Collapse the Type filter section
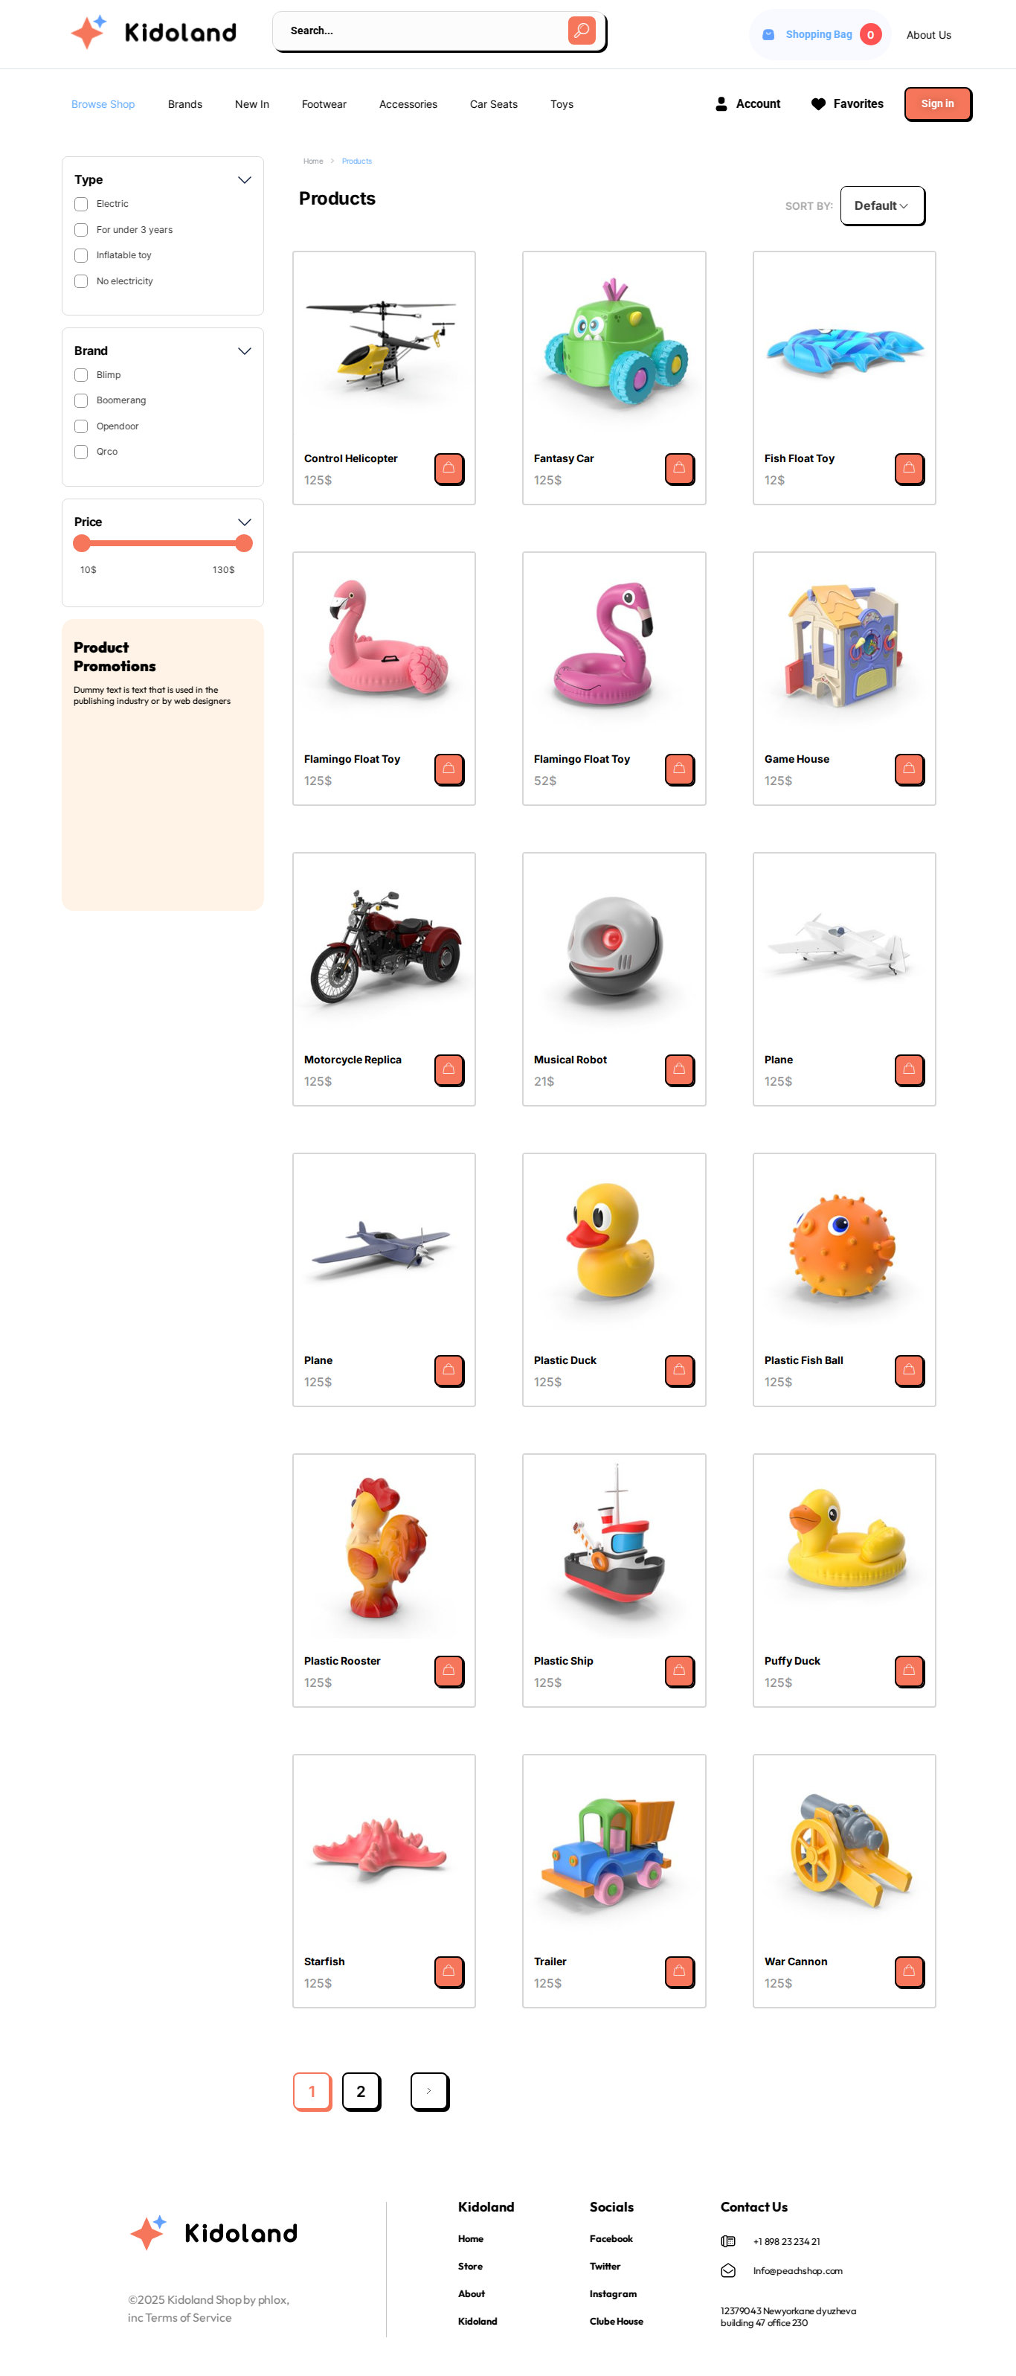 pos(244,180)
